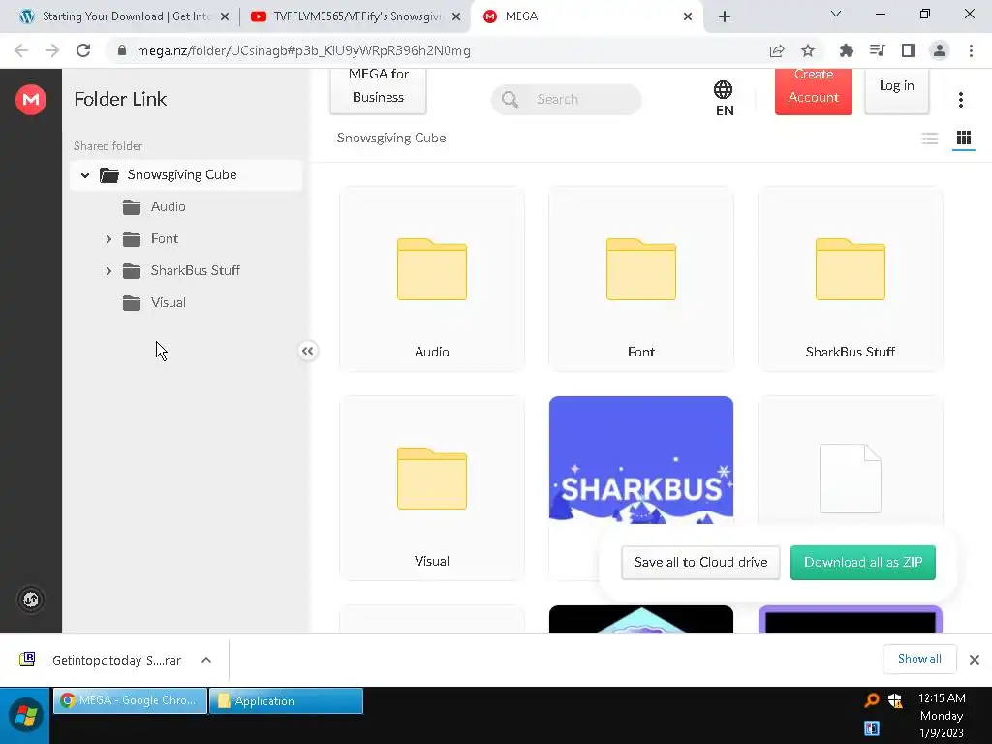Close the YouTube tab
This screenshot has width=992, height=744.
pos(456,17)
